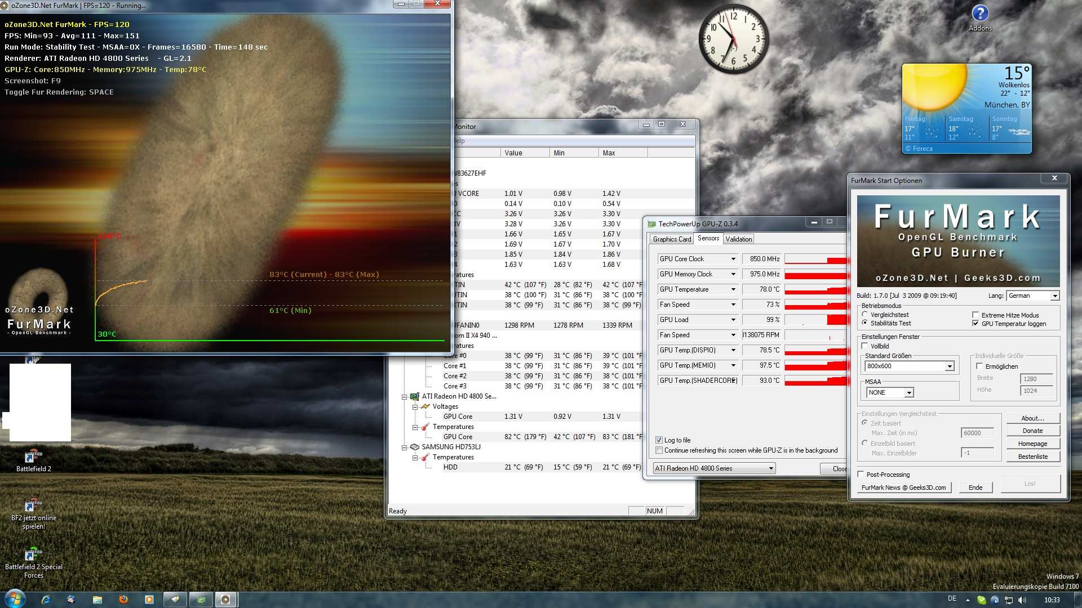
Task: Uncheck the Log to file option
Action: 659,440
